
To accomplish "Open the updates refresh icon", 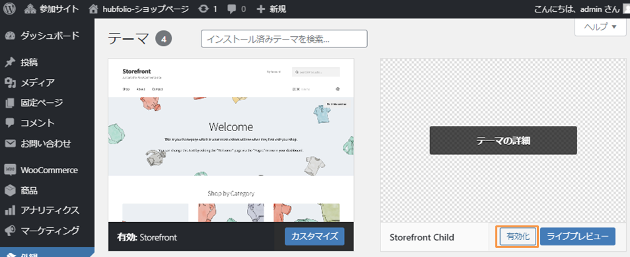I will coord(203,9).
